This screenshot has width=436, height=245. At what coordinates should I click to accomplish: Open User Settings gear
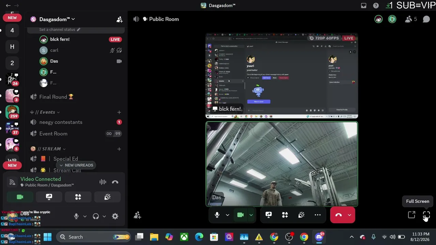(115, 216)
